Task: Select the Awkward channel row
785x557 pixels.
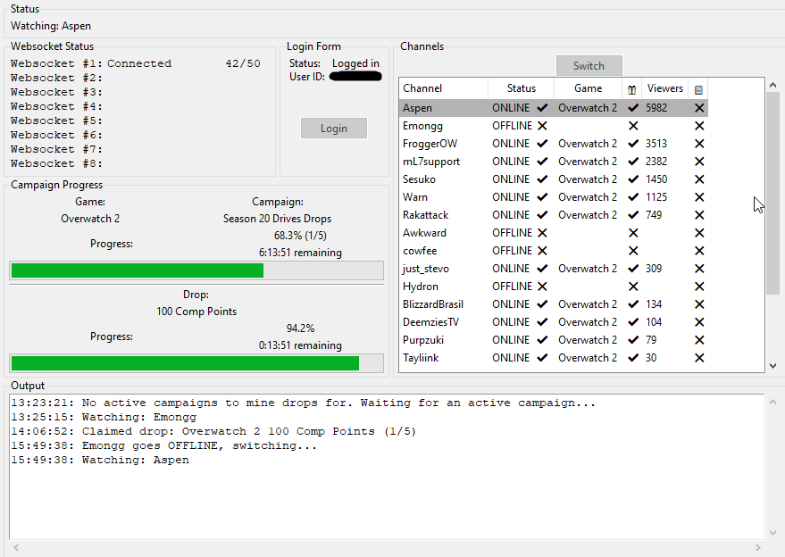Action: pyautogui.click(x=554, y=233)
